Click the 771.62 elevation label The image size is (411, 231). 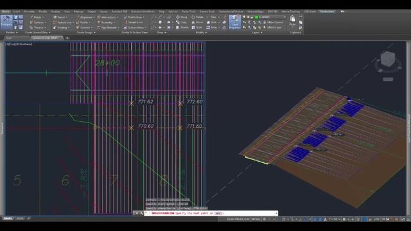point(146,101)
